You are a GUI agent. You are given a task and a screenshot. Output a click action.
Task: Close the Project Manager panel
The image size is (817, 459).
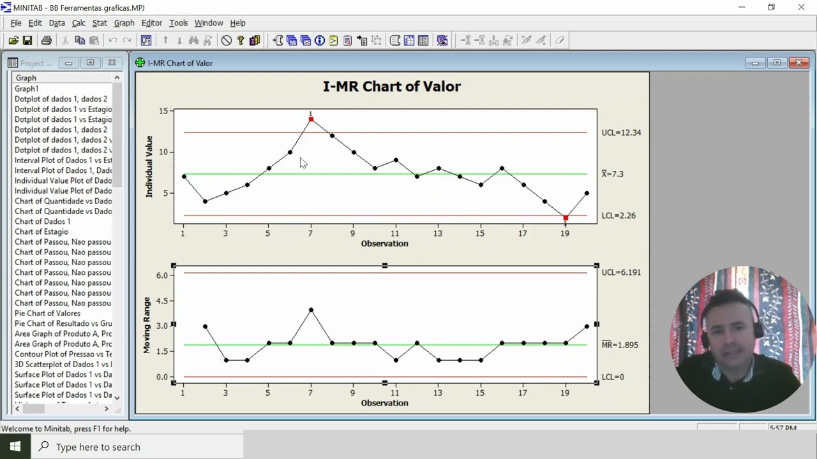(x=112, y=62)
